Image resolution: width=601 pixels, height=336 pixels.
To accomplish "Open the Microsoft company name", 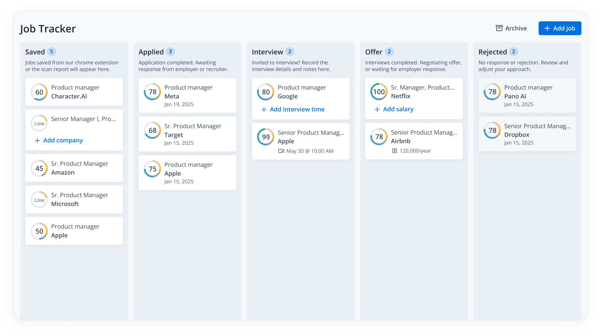I will click(x=65, y=204).
